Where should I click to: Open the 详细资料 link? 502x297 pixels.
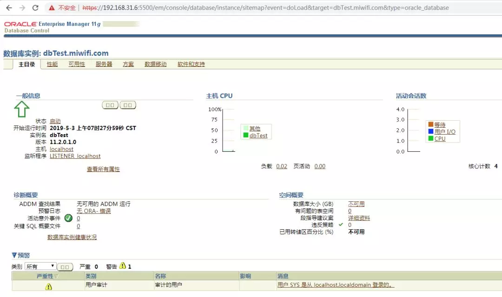pyautogui.click(x=359, y=218)
